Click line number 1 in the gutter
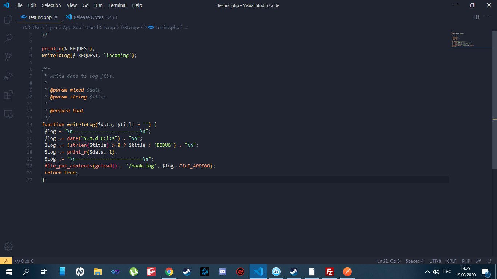The width and height of the screenshot is (497, 279). [31, 35]
